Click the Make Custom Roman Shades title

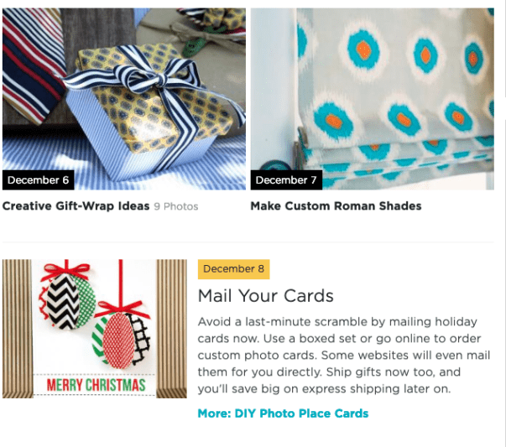click(336, 205)
